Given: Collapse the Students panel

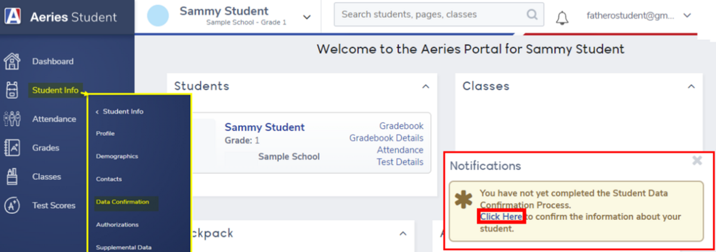Looking at the screenshot, I should click(x=425, y=86).
